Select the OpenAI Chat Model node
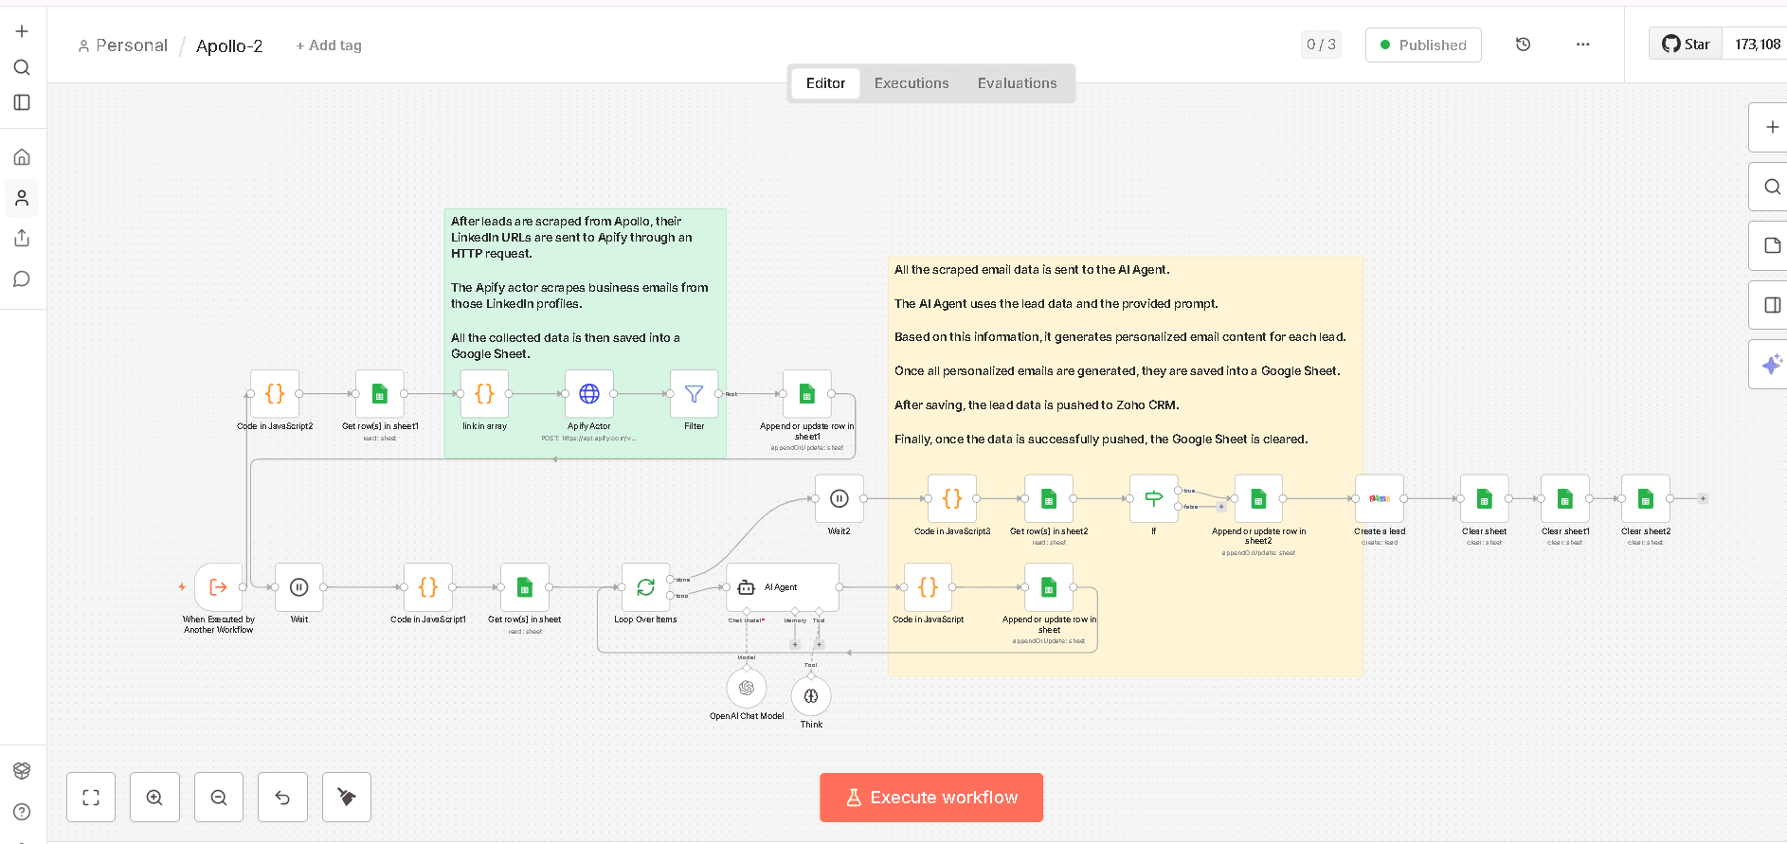1787x844 pixels. [747, 689]
